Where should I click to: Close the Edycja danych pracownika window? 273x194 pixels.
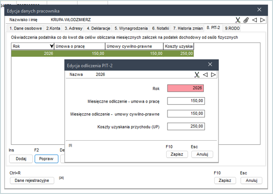[259, 9]
